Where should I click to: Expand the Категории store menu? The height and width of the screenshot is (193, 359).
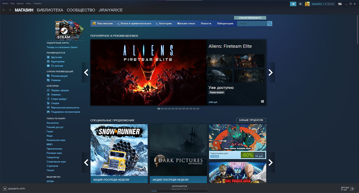(164, 23)
